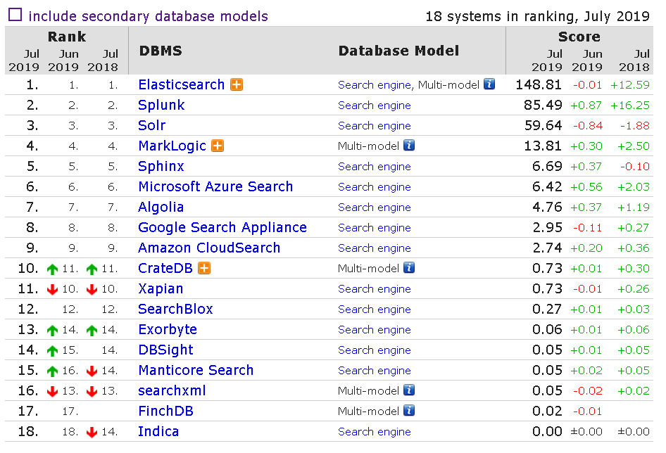Click the Database Model column header

tap(399, 51)
